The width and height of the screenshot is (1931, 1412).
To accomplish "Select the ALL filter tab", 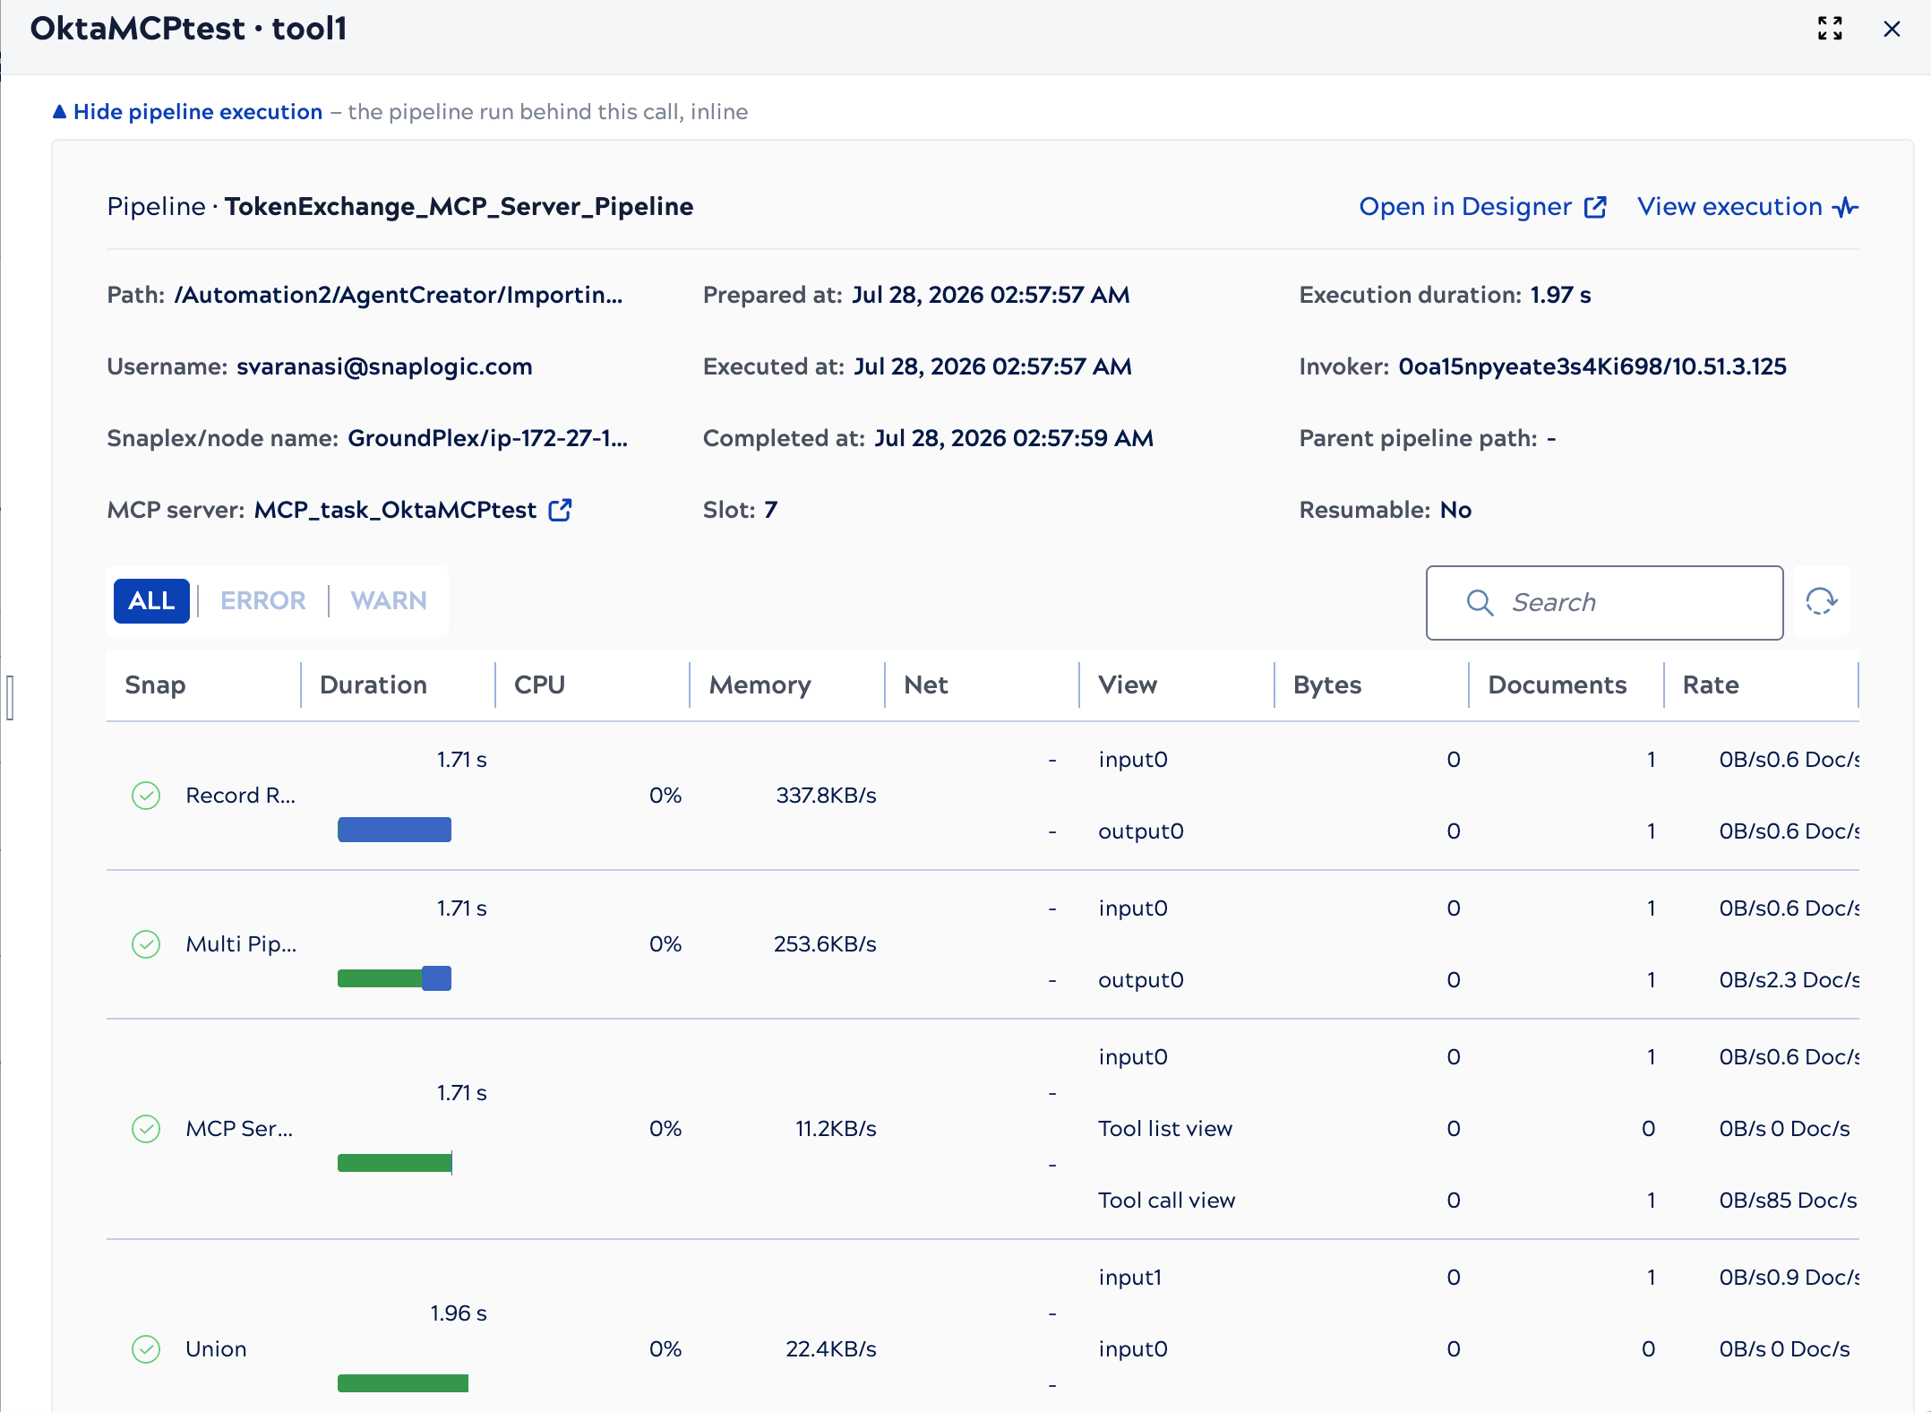I will point(151,600).
